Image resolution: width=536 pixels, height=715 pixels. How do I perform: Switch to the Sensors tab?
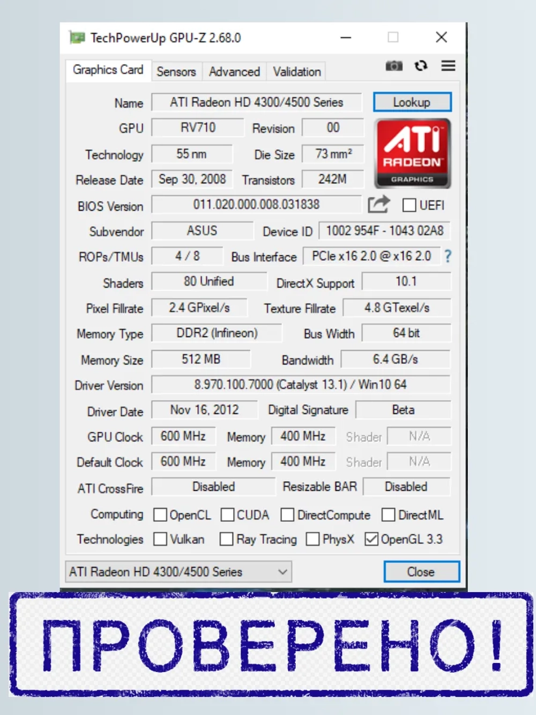(x=176, y=71)
